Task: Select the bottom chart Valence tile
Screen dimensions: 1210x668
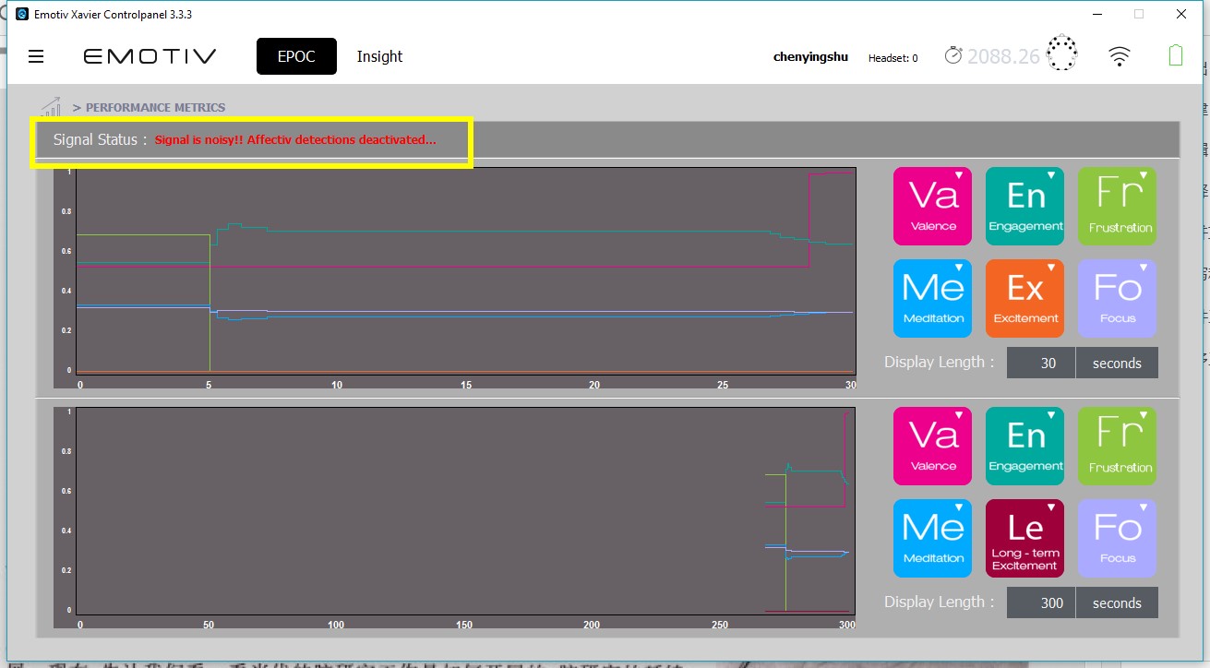Action: (x=932, y=447)
